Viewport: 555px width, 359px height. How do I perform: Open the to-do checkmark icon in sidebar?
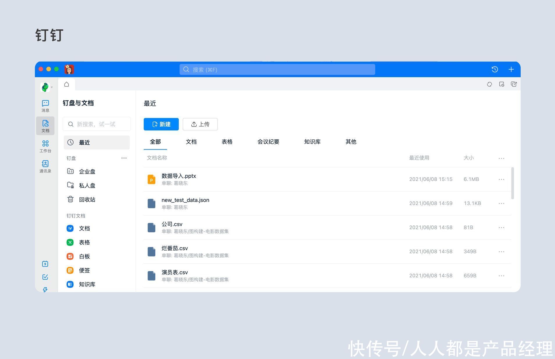45,277
